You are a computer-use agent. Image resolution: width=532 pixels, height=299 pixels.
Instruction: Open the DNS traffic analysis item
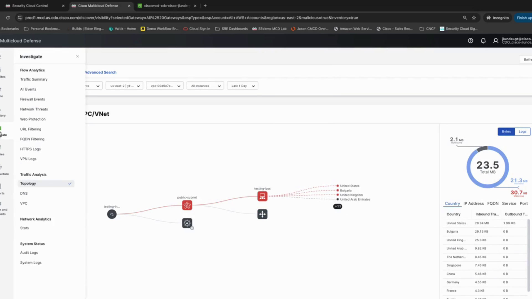[24, 193]
